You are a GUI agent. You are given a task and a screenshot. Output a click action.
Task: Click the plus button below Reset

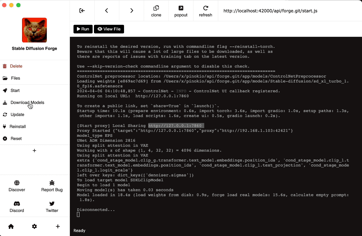point(34,150)
